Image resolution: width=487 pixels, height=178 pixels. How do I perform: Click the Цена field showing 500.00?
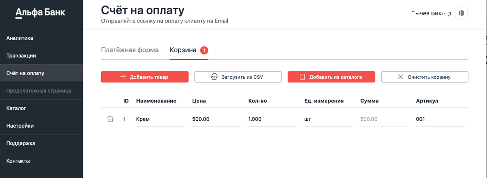pyautogui.click(x=216, y=119)
